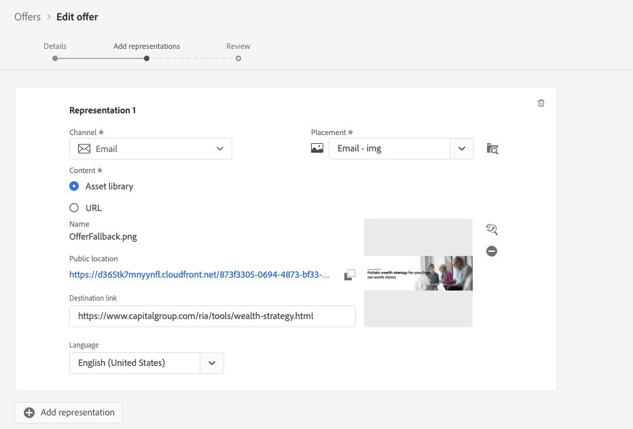Delete Representation 1 with trash icon
This screenshot has height=429, width=633.
[541, 103]
